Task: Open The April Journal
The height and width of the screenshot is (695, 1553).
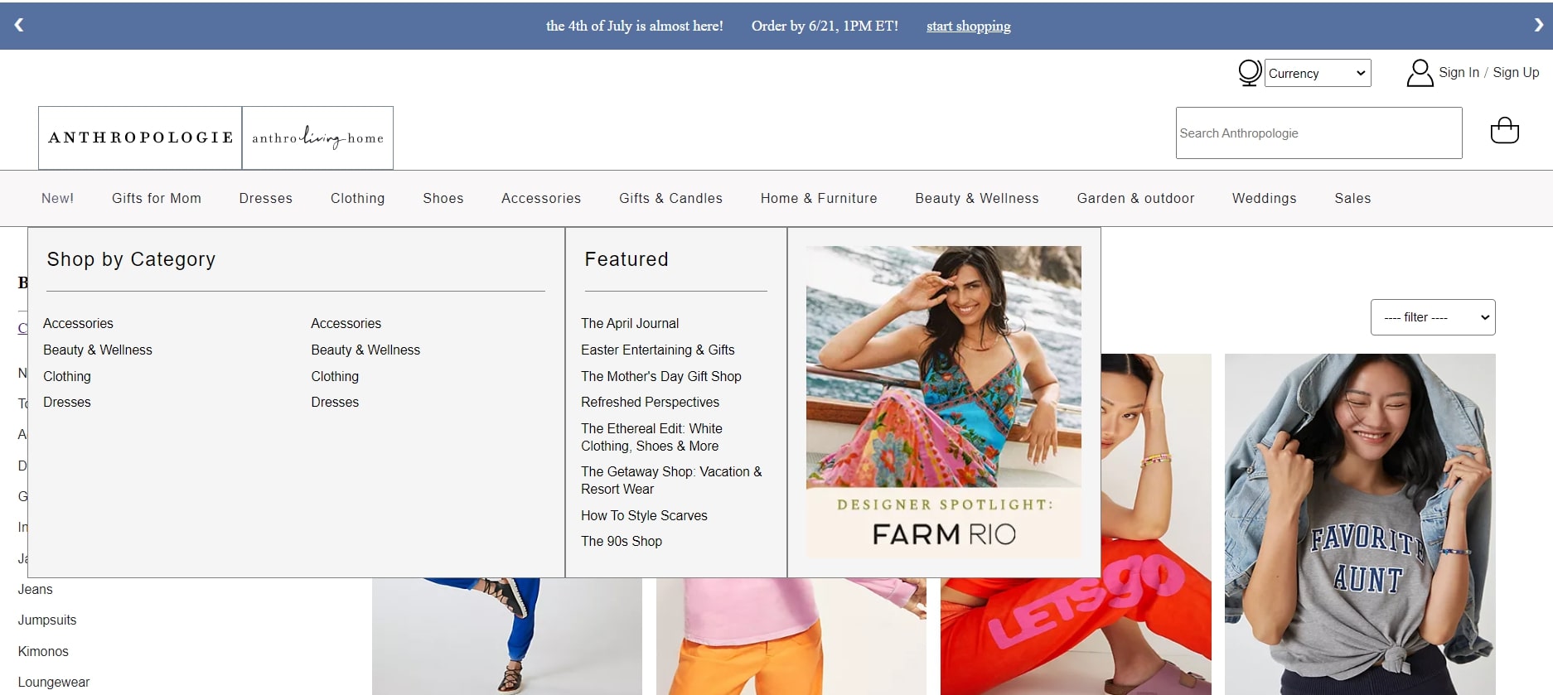Action: click(630, 323)
